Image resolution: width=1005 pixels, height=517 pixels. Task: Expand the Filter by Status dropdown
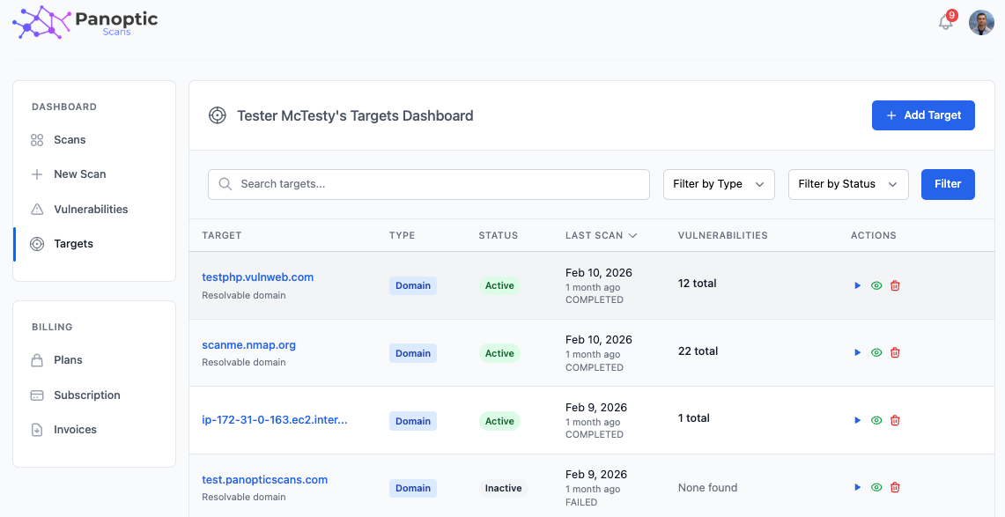click(x=848, y=184)
